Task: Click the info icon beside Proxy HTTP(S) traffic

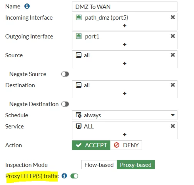Action: click(x=64, y=176)
